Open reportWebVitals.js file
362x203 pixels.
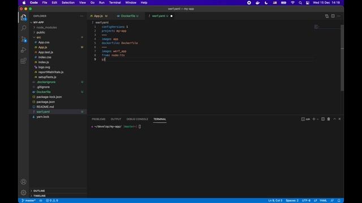click(51, 72)
